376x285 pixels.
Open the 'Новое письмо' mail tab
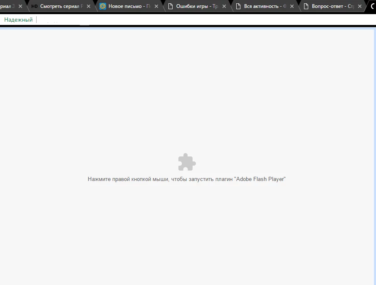129,6
